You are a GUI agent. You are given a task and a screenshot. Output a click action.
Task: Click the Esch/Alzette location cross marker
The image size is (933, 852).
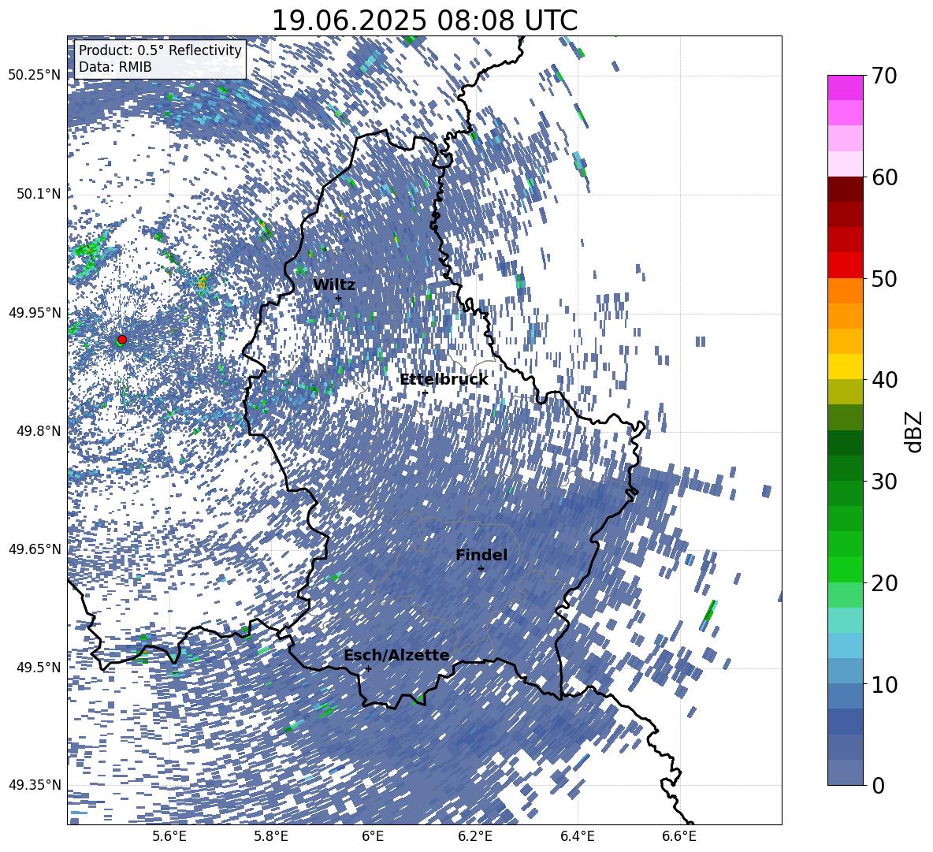(368, 668)
